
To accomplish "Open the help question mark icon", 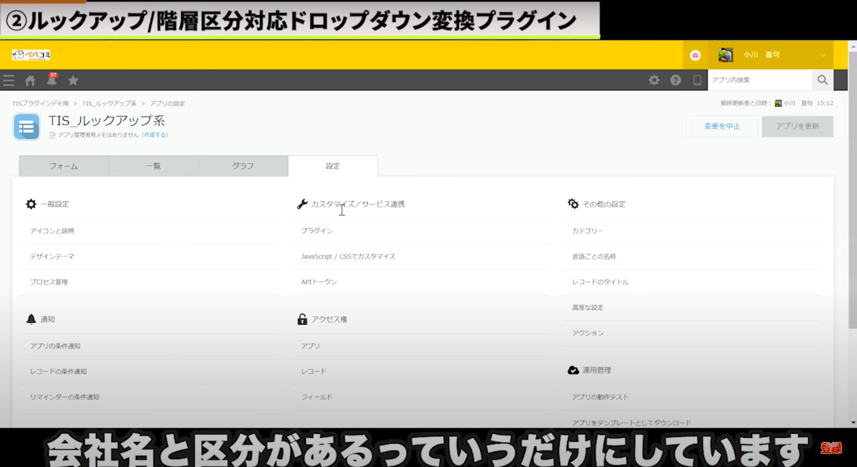I will [x=675, y=80].
